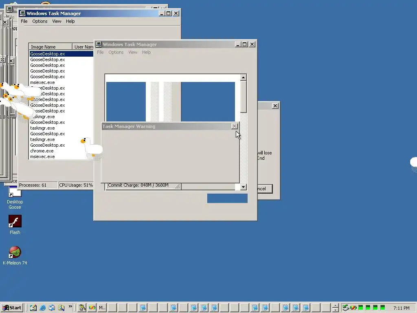Screen dimensions: 417x313
Task: Maximize the front Windows Task Manager window
Action: (245, 44)
